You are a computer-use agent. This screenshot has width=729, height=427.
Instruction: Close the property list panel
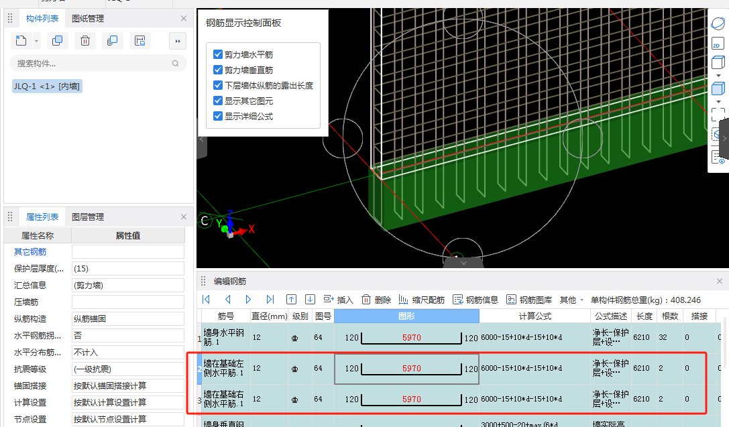(x=184, y=217)
